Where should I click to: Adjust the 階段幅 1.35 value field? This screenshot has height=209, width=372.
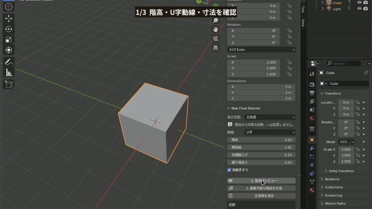tap(261, 147)
